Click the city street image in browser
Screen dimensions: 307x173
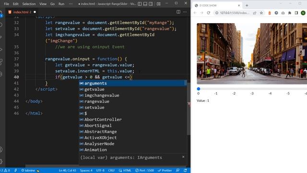click(252, 53)
